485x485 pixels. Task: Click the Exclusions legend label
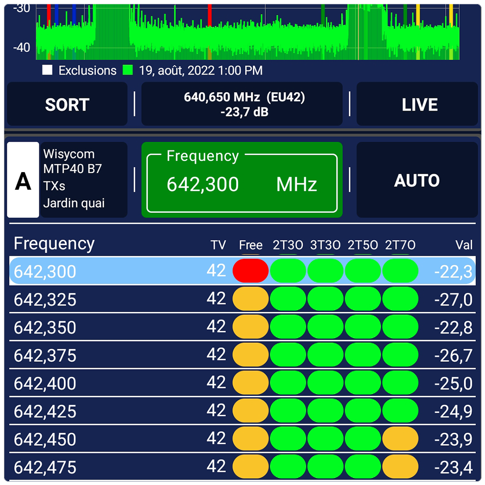87,70
